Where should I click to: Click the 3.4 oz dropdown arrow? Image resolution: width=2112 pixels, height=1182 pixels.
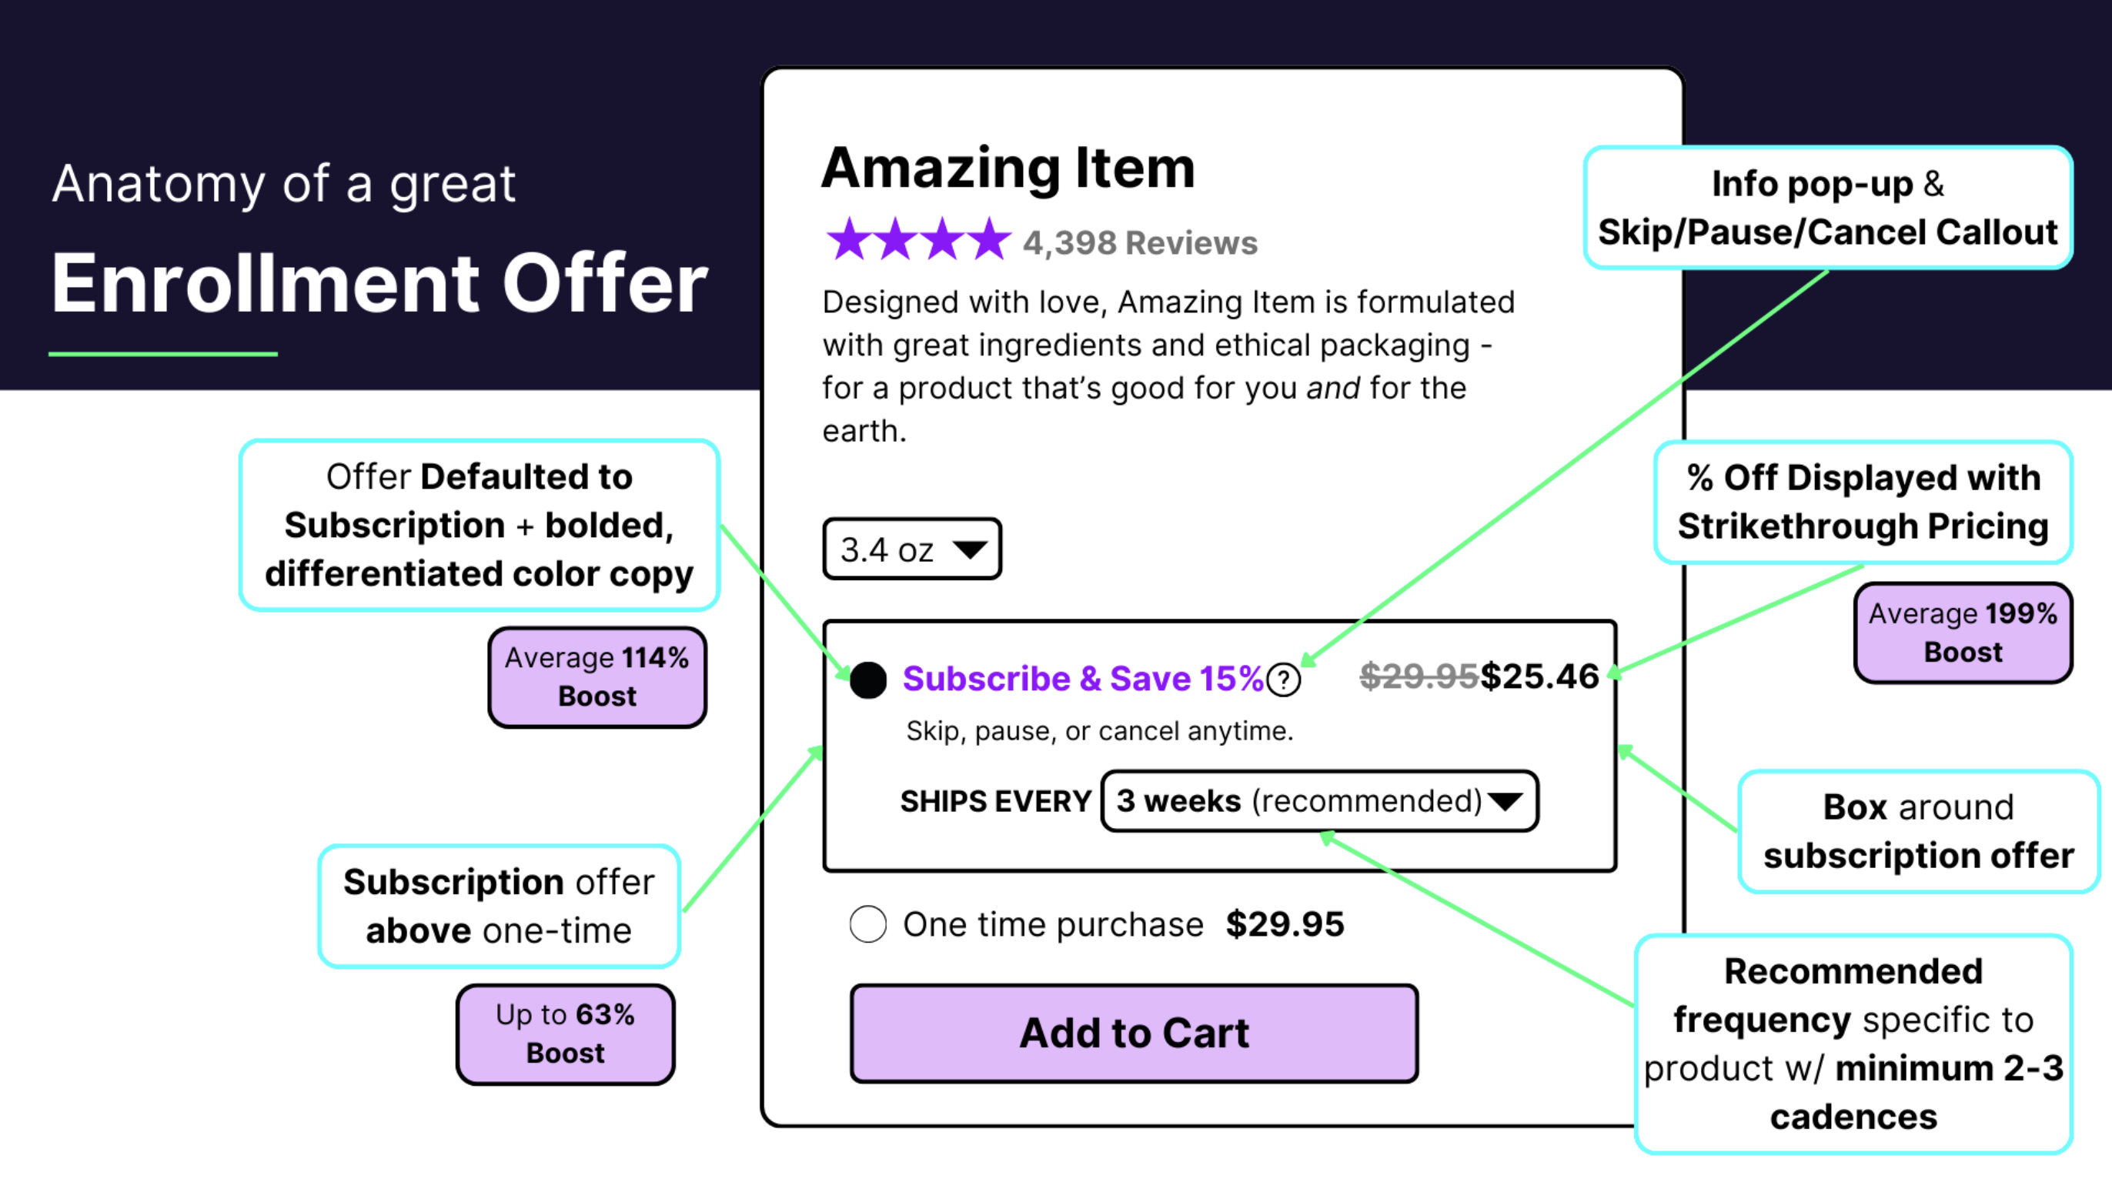(x=971, y=549)
